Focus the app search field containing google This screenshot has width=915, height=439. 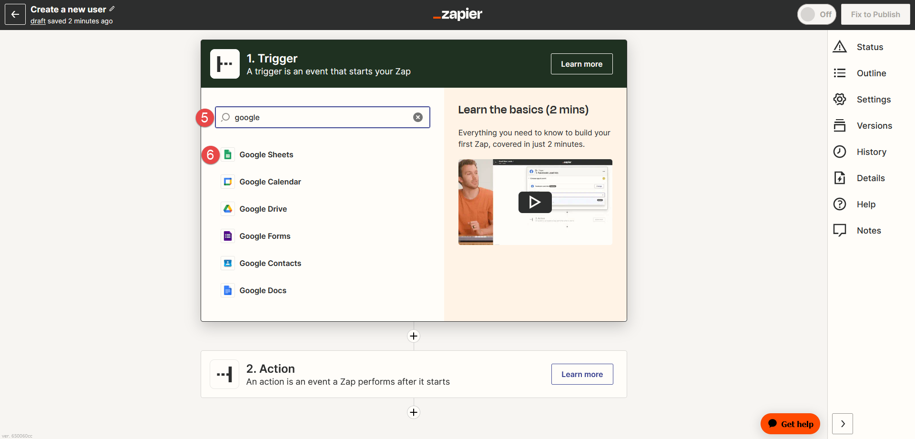tap(323, 117)
